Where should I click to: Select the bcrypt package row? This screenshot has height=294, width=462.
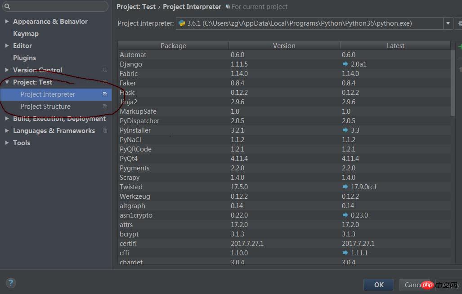284,234
